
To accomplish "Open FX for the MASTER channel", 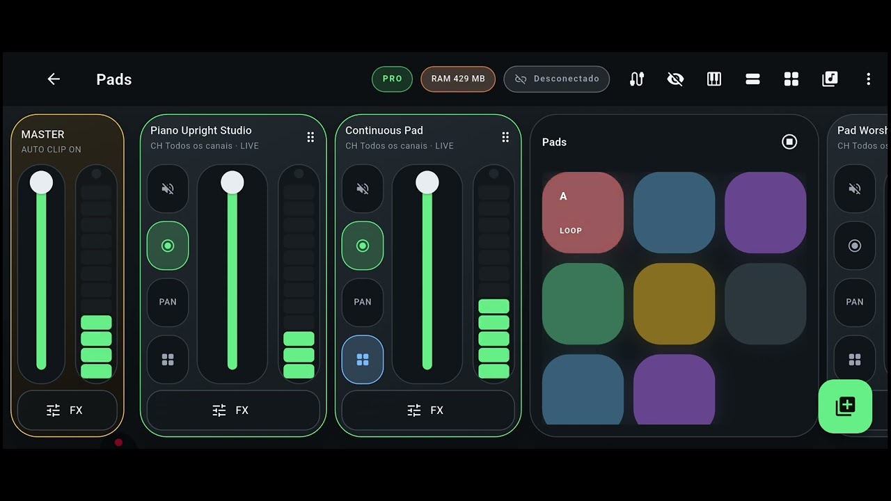I will tap(68, 411).
